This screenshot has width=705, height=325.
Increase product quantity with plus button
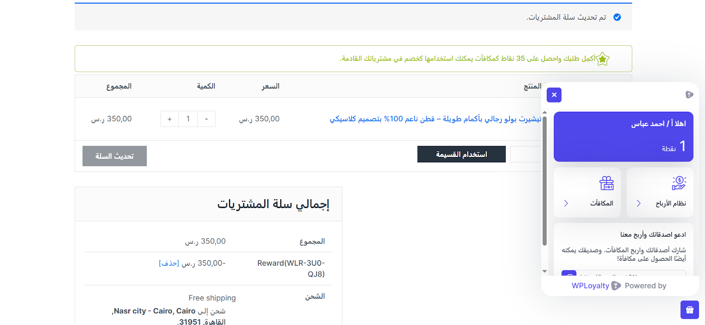[x=170, y=119]
